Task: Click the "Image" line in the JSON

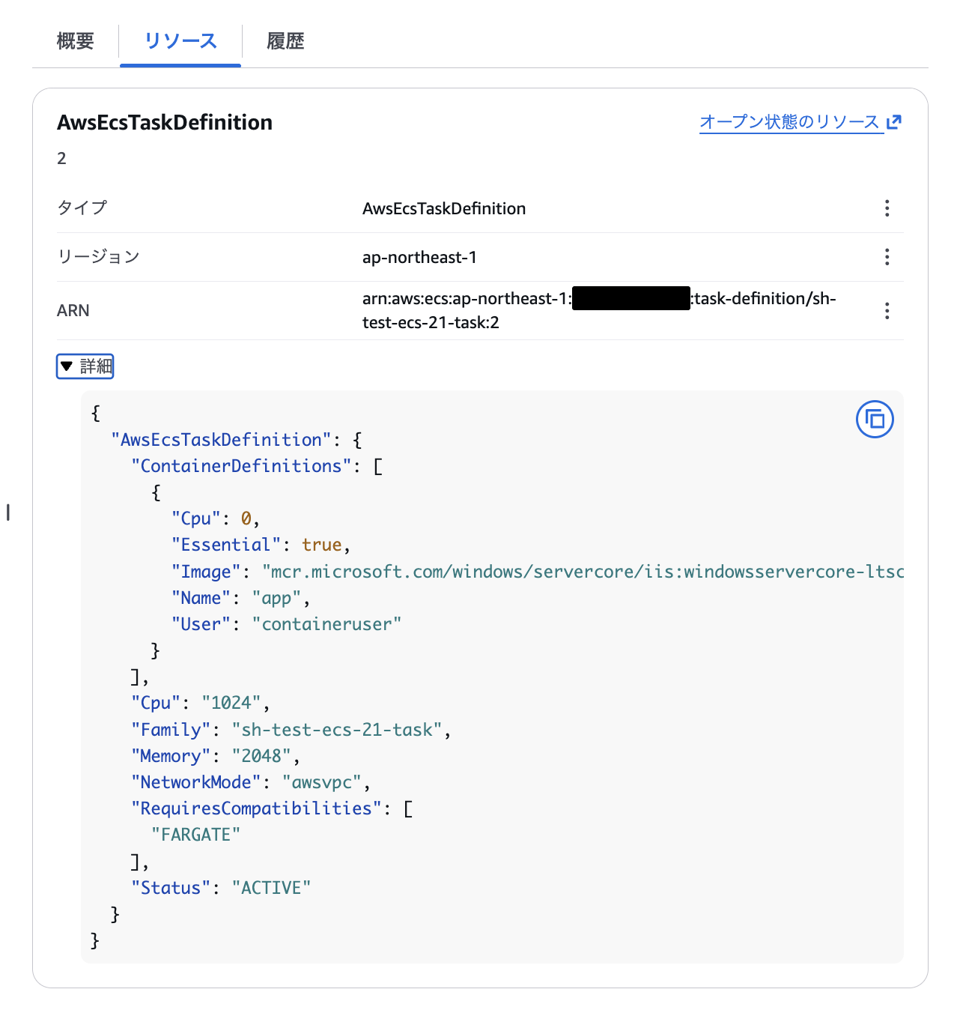Action: [538, 572]
